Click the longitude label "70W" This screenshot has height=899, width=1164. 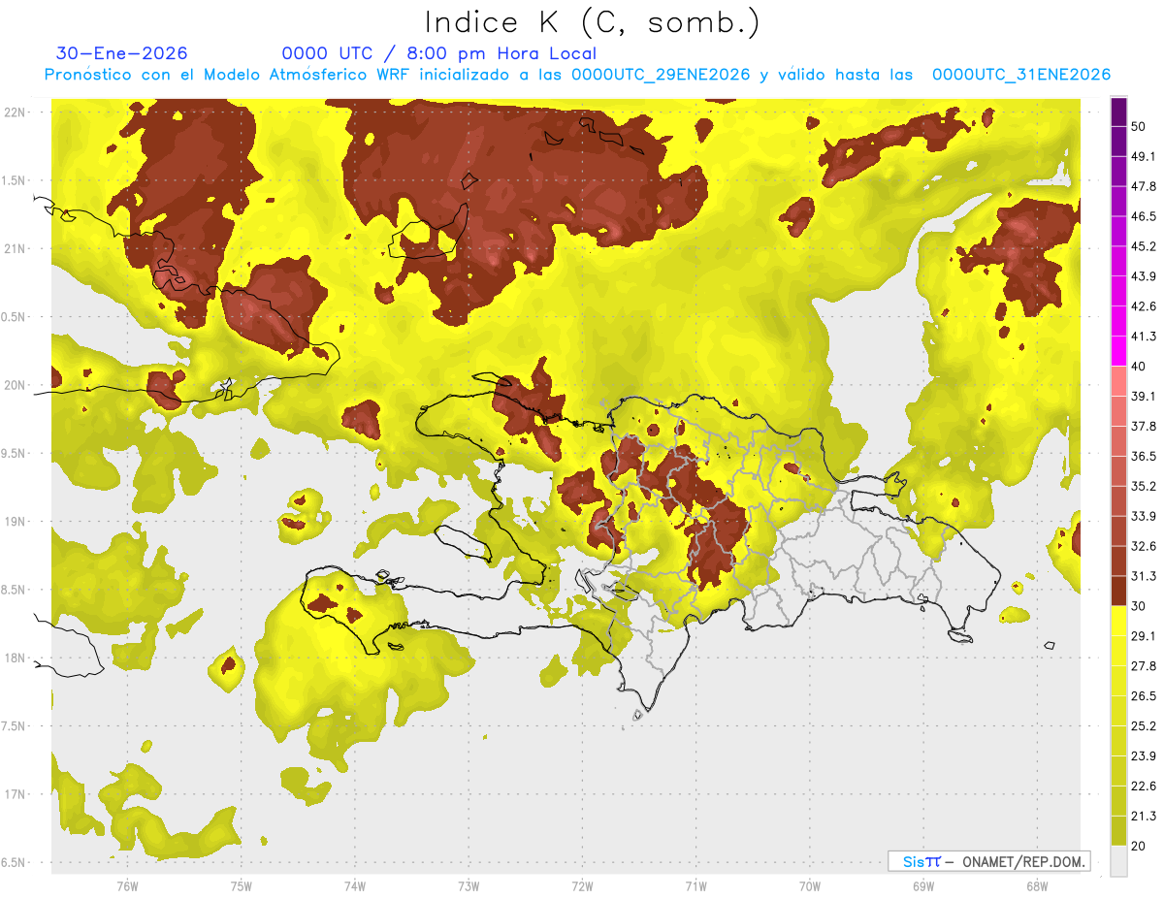pos(809,886)
